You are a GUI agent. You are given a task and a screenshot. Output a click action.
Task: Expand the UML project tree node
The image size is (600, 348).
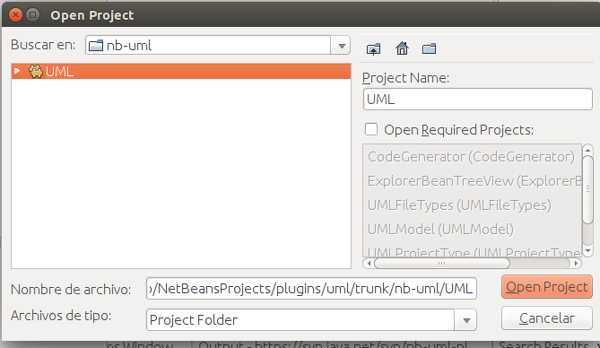(x=17, y=71)
